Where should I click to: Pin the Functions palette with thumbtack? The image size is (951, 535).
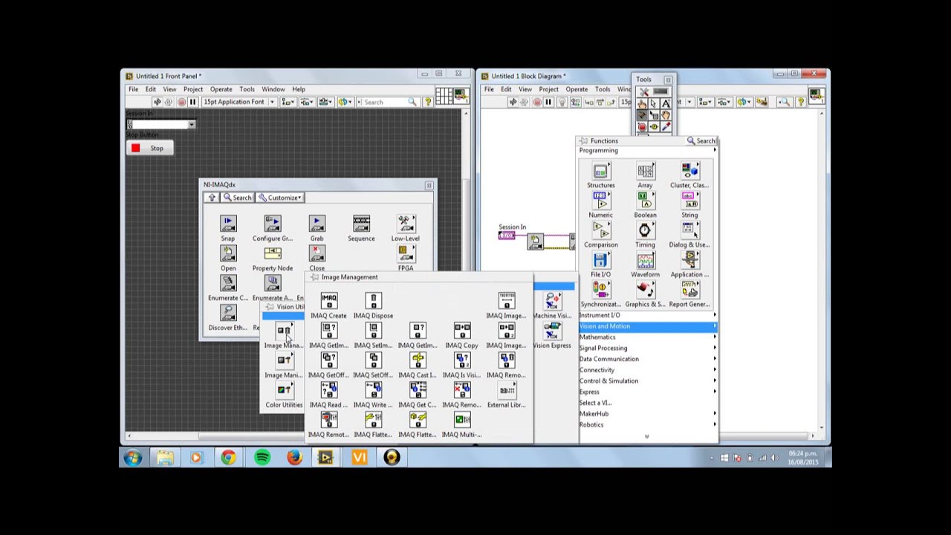pos(584,140)
